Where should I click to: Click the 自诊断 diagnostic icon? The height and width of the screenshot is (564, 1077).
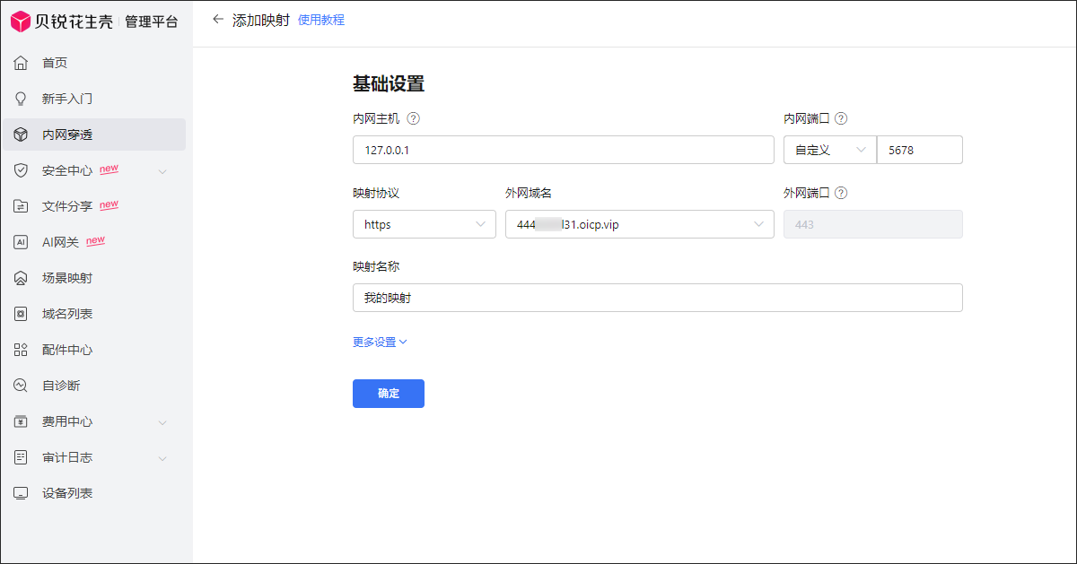(22, 386)
